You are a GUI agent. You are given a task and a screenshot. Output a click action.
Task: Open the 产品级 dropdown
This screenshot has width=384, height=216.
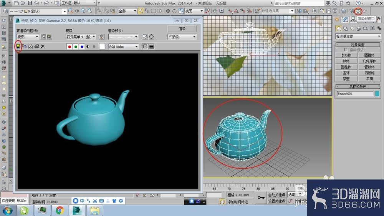[182, 37]
